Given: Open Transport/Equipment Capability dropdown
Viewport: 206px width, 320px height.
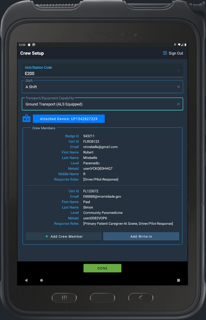Looking at the screenshot, I should (102, 104).
